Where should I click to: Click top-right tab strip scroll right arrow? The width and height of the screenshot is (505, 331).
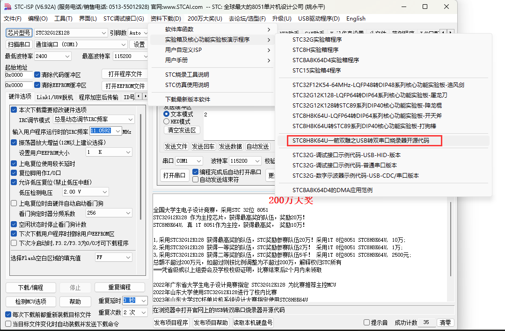pos(451,32)
